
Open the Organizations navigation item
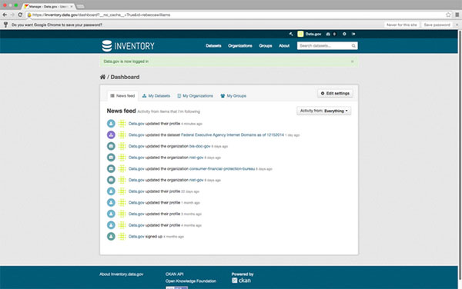tap(239, 46)
